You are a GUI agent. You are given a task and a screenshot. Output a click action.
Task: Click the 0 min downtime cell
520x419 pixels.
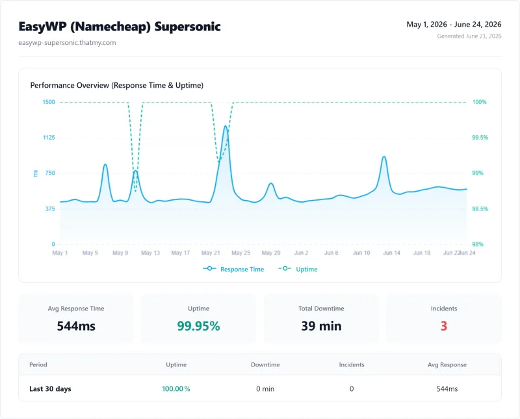(x=265, y=388)
